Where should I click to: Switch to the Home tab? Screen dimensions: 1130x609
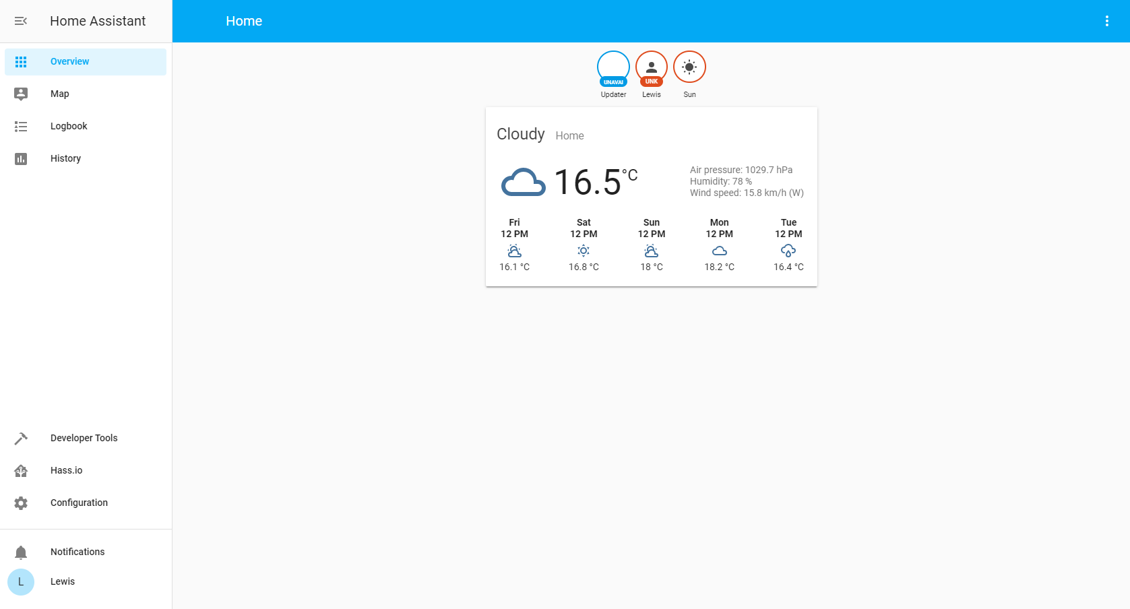click(x=244, y=21)
